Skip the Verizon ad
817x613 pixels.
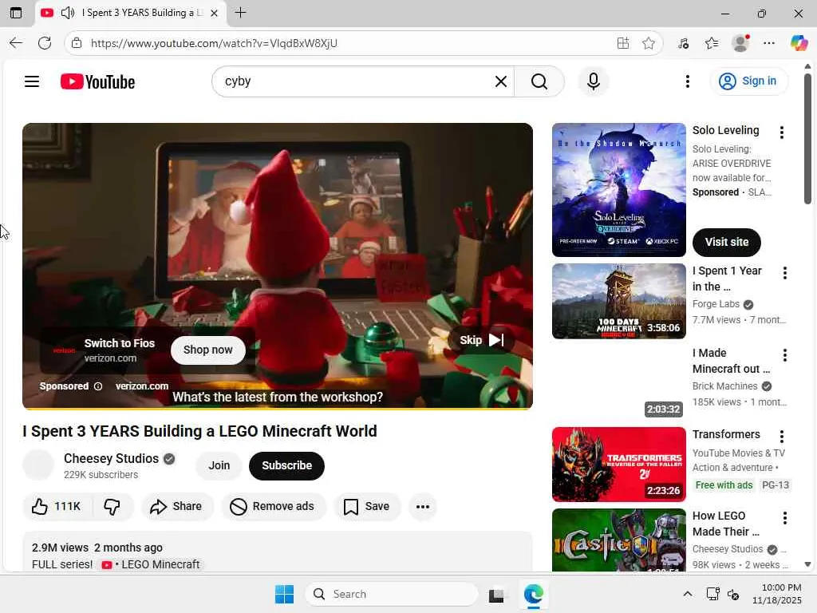[481, 340]
